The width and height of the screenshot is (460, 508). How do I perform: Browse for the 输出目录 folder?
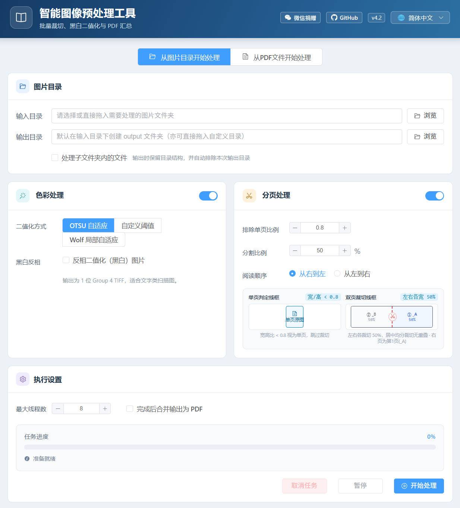[425, 136]
